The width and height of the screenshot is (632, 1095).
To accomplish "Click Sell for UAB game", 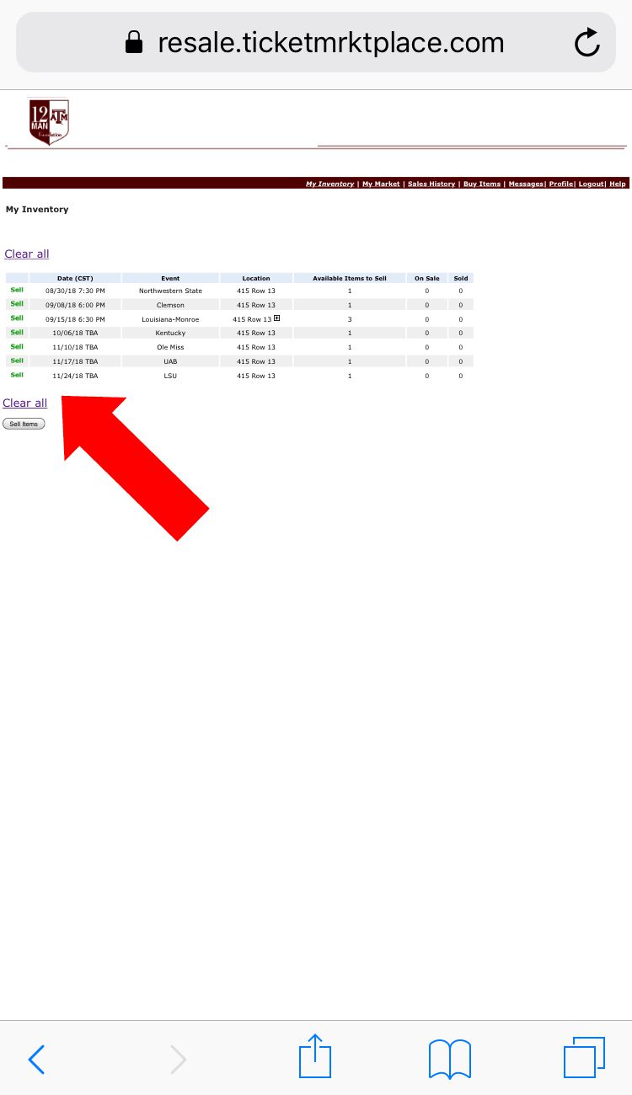I will point(17,361).
